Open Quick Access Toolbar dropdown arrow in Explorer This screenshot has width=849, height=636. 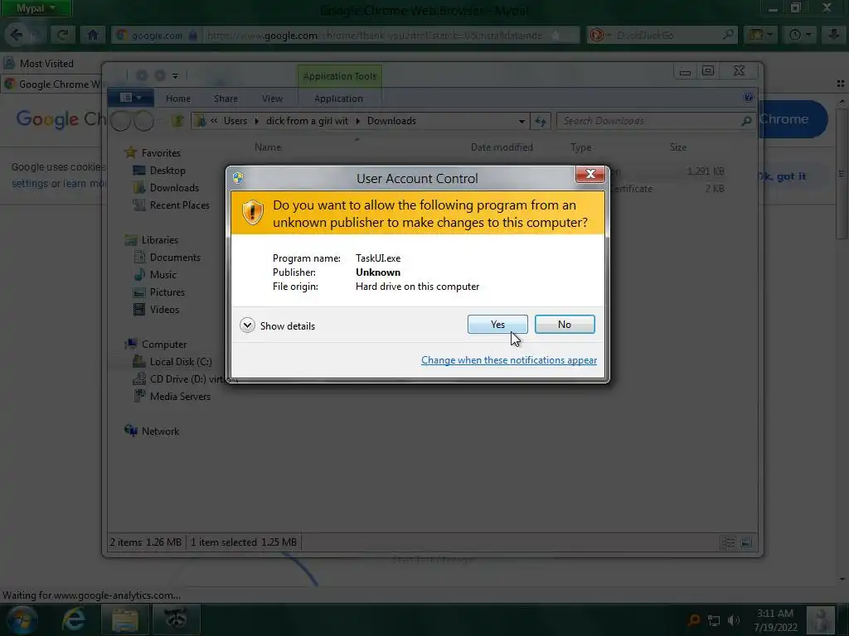click(175, 75)
